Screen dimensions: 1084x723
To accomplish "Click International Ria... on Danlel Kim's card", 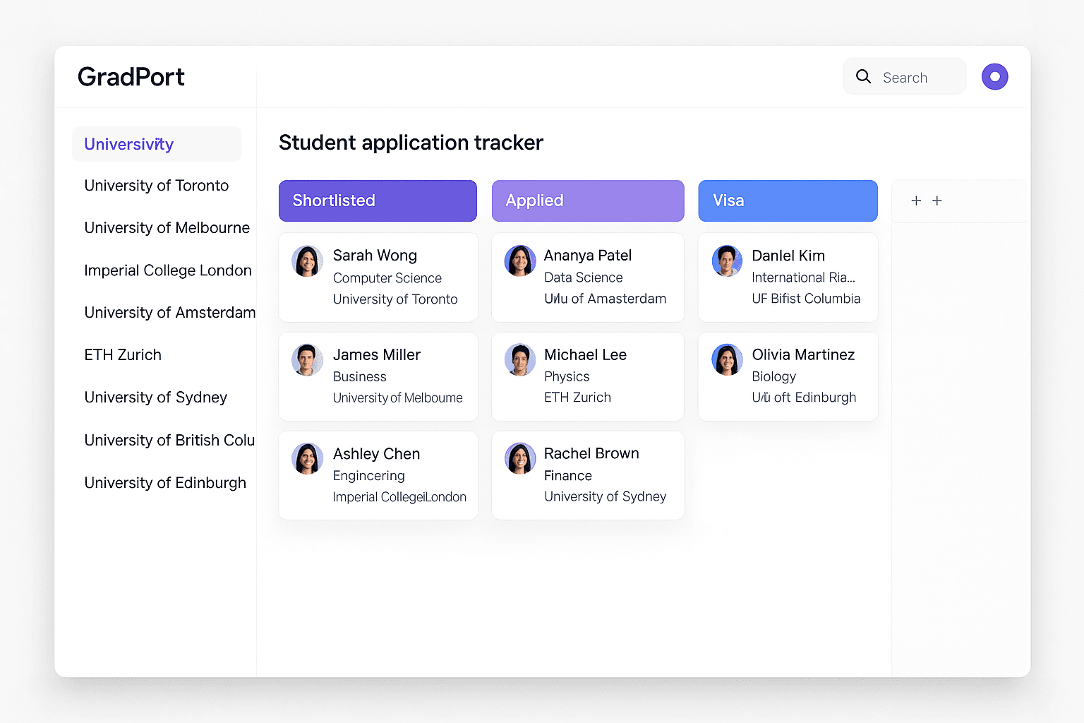I will [803, 277].
